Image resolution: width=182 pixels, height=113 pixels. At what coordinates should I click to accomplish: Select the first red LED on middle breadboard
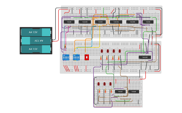pyautogui.click(x=102, y=51)
